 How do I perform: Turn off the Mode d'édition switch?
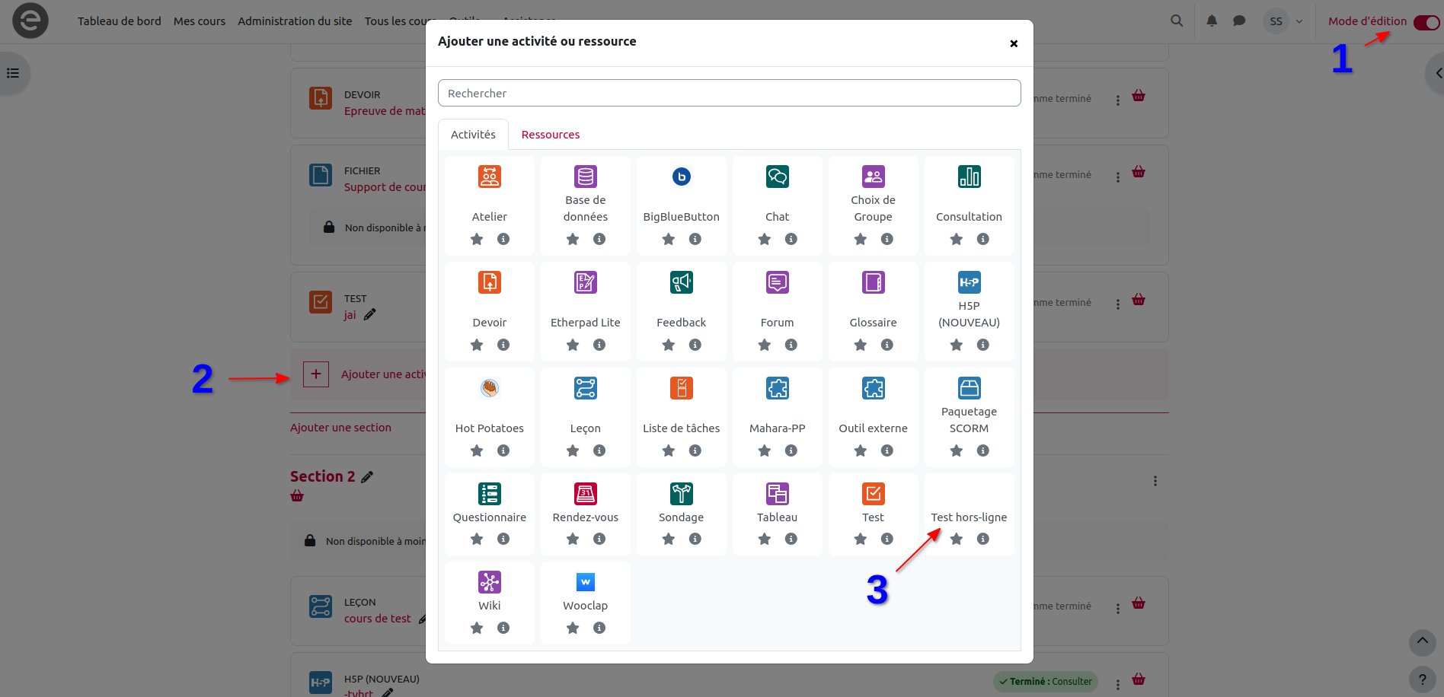pyautogui.click(x=1426, y=22)
